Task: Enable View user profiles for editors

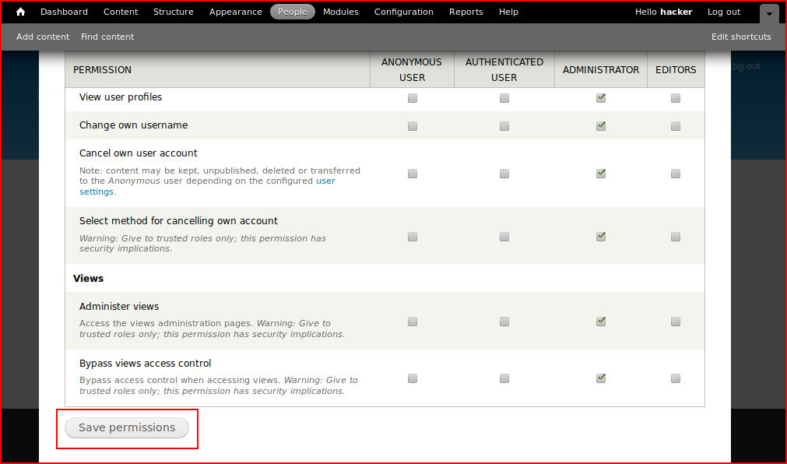Action: [676, 98]
